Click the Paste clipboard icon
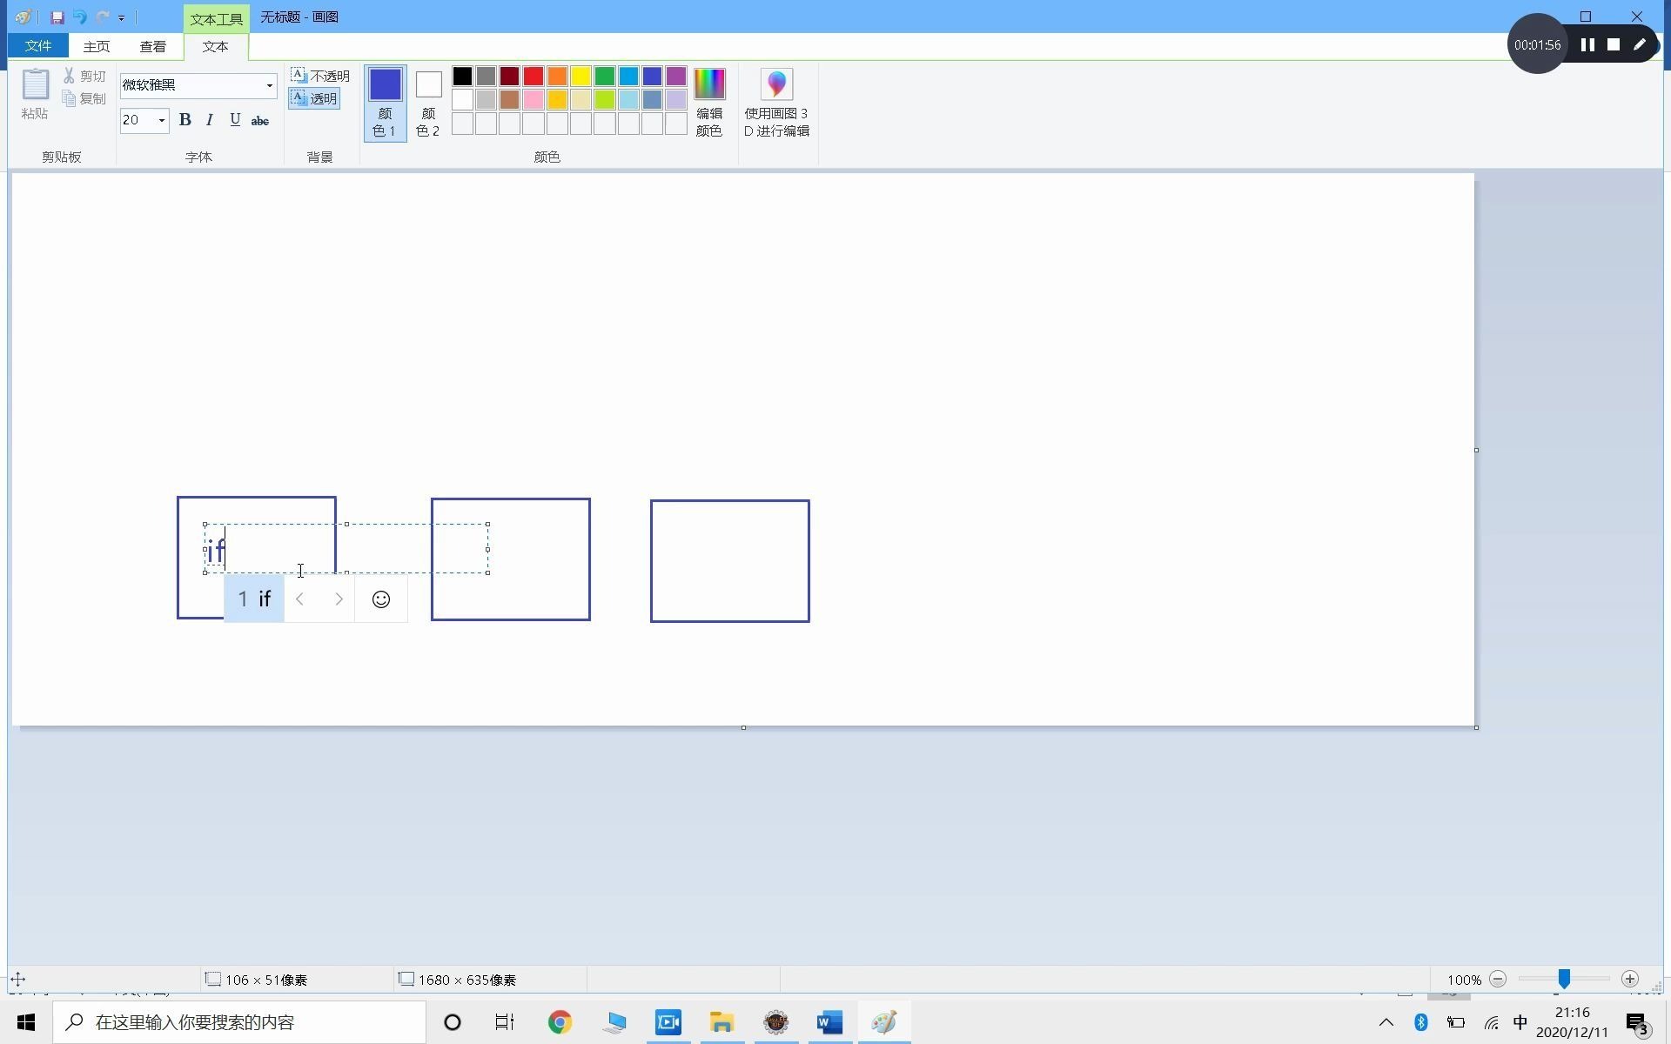 [35, 84]
